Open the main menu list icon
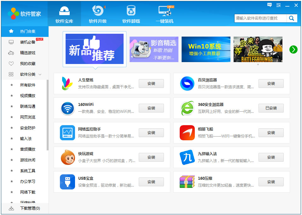302x215 pixels. pyautogui.click(x=278, y=5)
